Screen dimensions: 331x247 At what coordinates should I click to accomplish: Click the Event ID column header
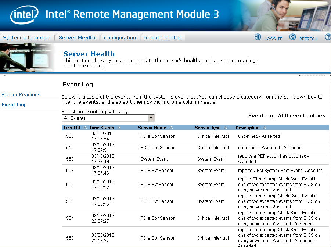(72, 128)
